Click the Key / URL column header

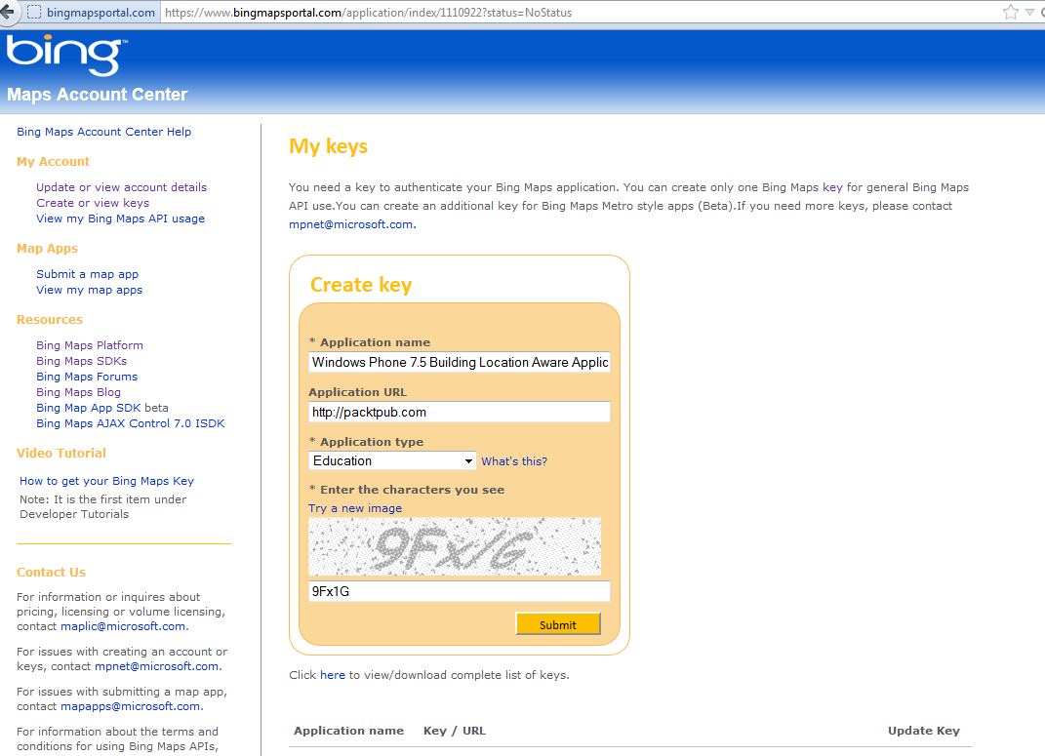[x=455, y=731]
